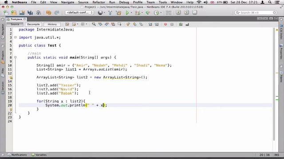Screen dimensions: 284x159
Task: Click the Comment lines icon
Action: (181, 24)
